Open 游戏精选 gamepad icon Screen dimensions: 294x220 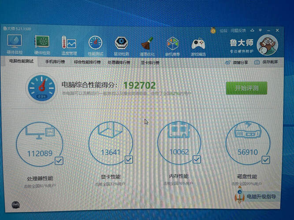[198, 44]
